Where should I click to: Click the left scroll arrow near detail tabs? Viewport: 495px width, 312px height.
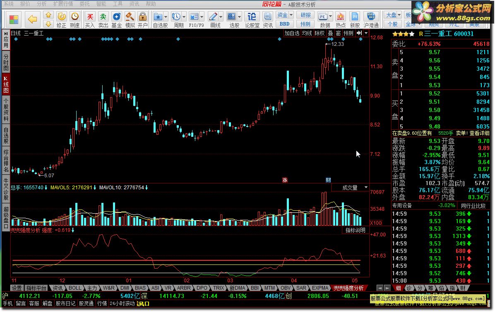click(380, 288)
